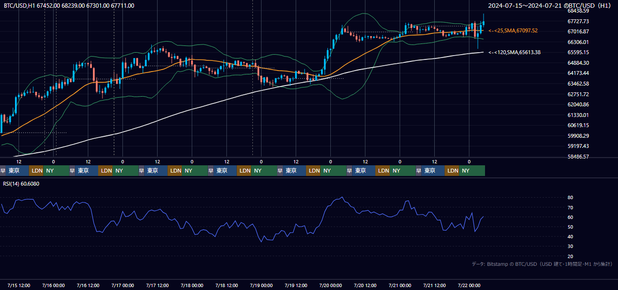Click the 7/17 00:00 time axis label
618x290 pixels.
tap(122, 285)
